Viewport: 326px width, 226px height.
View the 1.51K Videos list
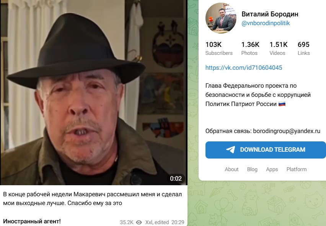pos(279,48)
